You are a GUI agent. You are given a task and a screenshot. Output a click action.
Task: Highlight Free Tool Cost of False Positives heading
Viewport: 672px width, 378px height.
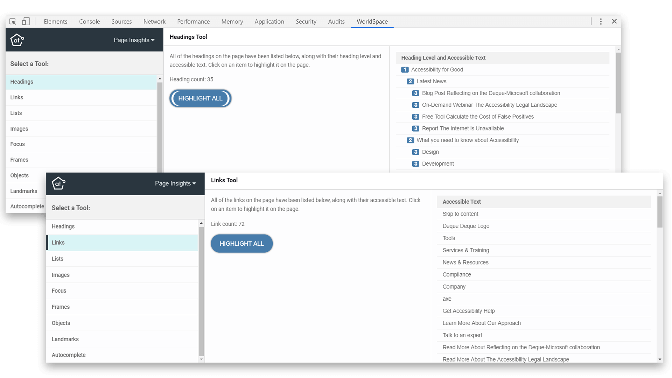[x=502, y=117]
